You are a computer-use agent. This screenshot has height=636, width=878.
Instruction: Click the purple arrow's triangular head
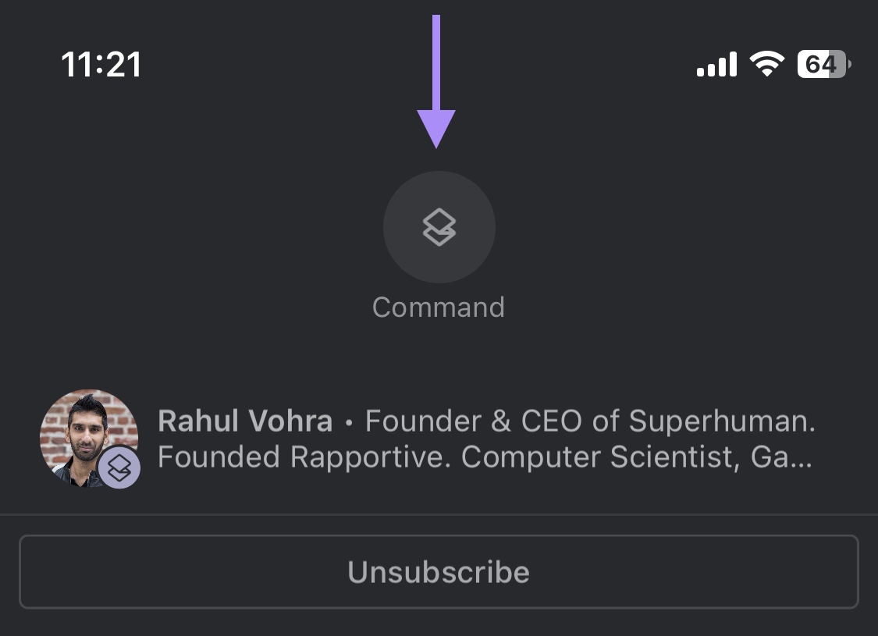(x=436, y=130)
